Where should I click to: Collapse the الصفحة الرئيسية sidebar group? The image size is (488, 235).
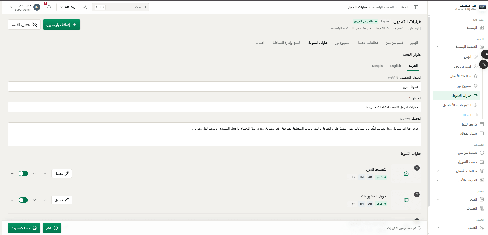[x=438, y=47]
